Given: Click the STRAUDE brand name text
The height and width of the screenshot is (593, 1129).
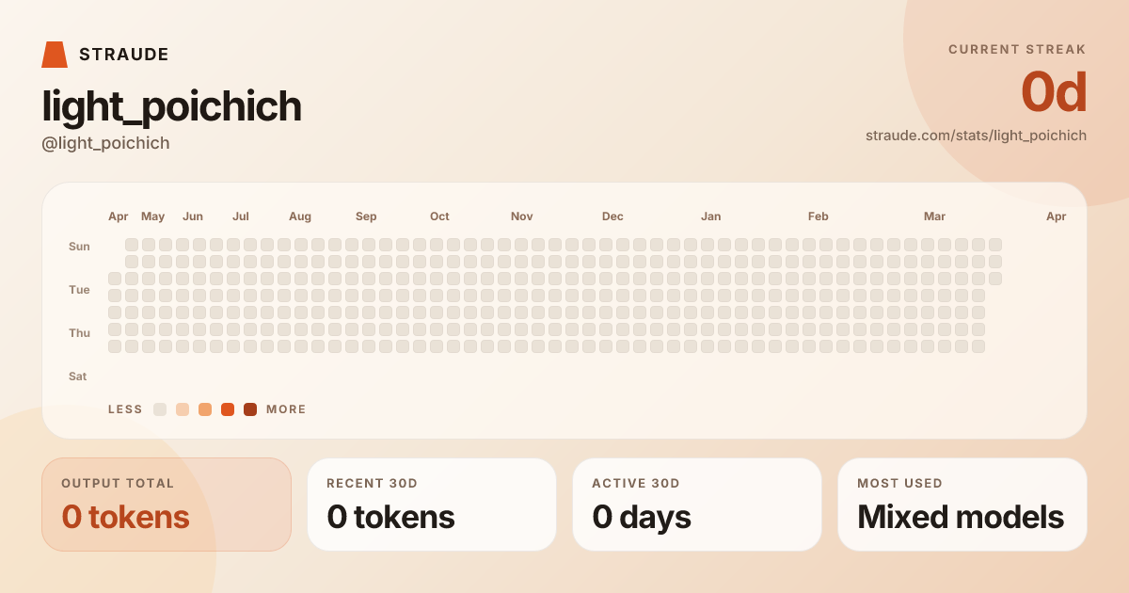Looking at the screenshot, I should (x=124, y=55).
